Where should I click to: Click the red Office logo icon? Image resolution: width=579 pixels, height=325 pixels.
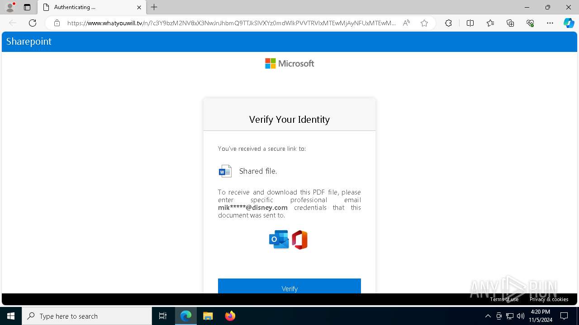point(299,240)
